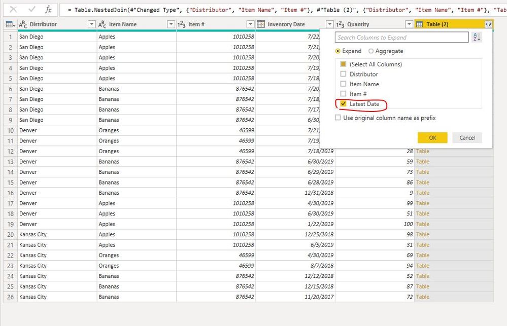This screenshot has height=326, width=507.
Task: Click the Apples cell in row 3
Action: click(137, 57)
